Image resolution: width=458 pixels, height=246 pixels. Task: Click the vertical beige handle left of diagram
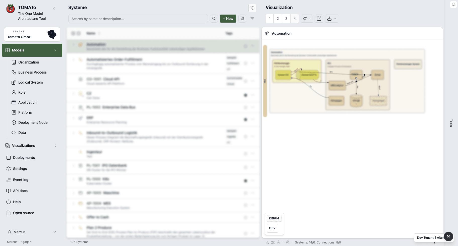[x=265, y=81]
